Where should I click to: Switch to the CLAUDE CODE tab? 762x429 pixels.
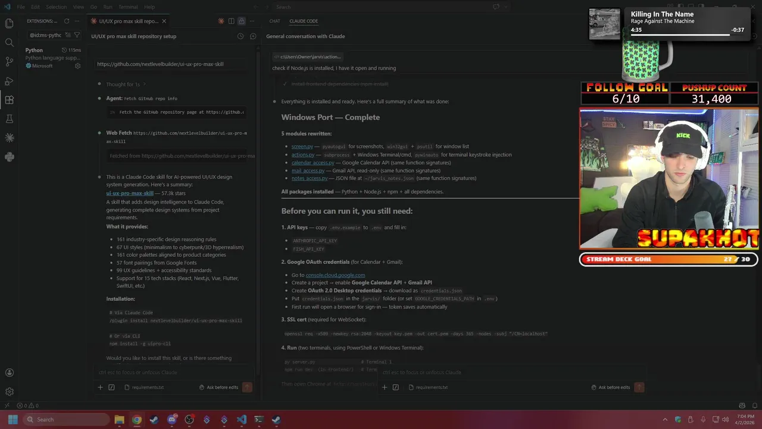point(304,21)
